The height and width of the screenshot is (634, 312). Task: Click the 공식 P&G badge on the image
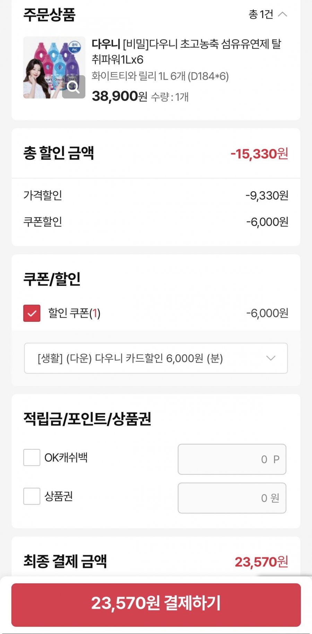[75, 47]
